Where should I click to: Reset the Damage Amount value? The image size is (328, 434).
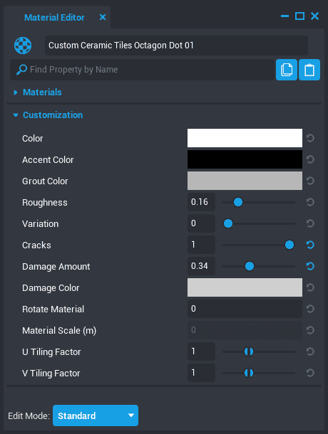click(310, 266)
